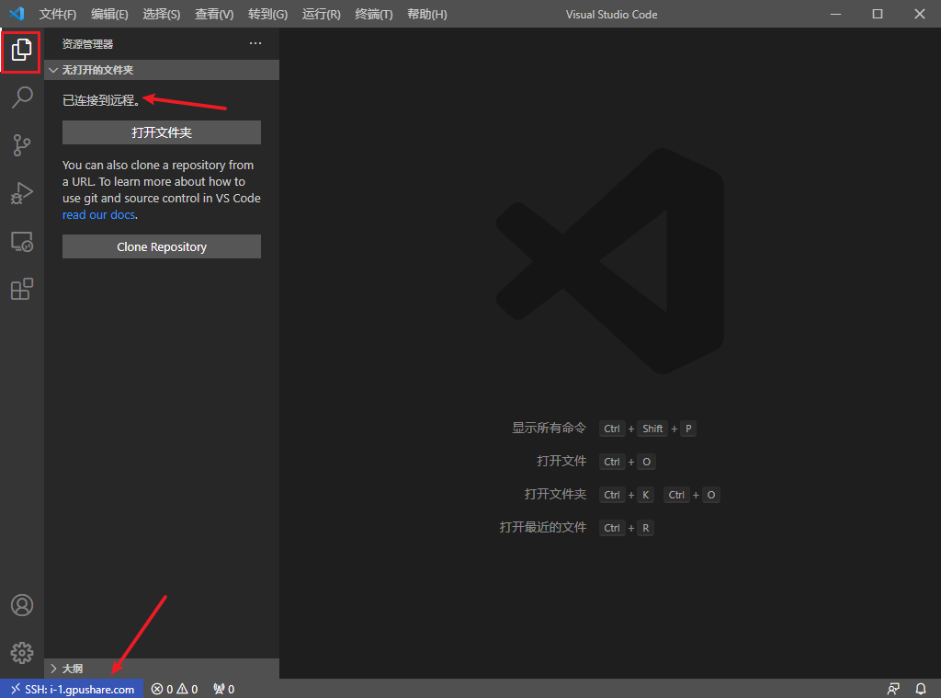Open the Explorer view in activity bar
Viewport: 941px width, 698px height.
click(22, 50)
